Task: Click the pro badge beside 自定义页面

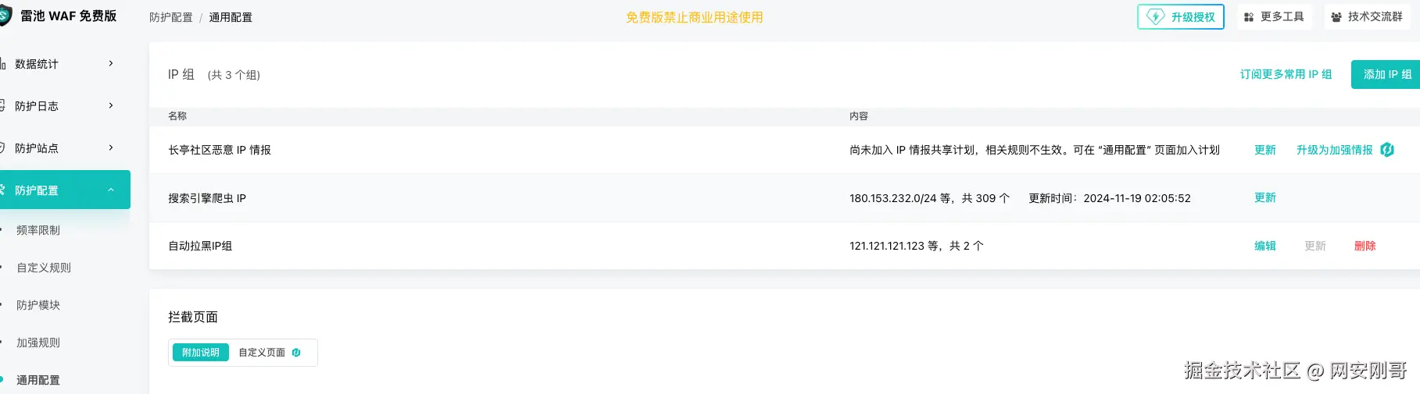Action: (296, 353)
